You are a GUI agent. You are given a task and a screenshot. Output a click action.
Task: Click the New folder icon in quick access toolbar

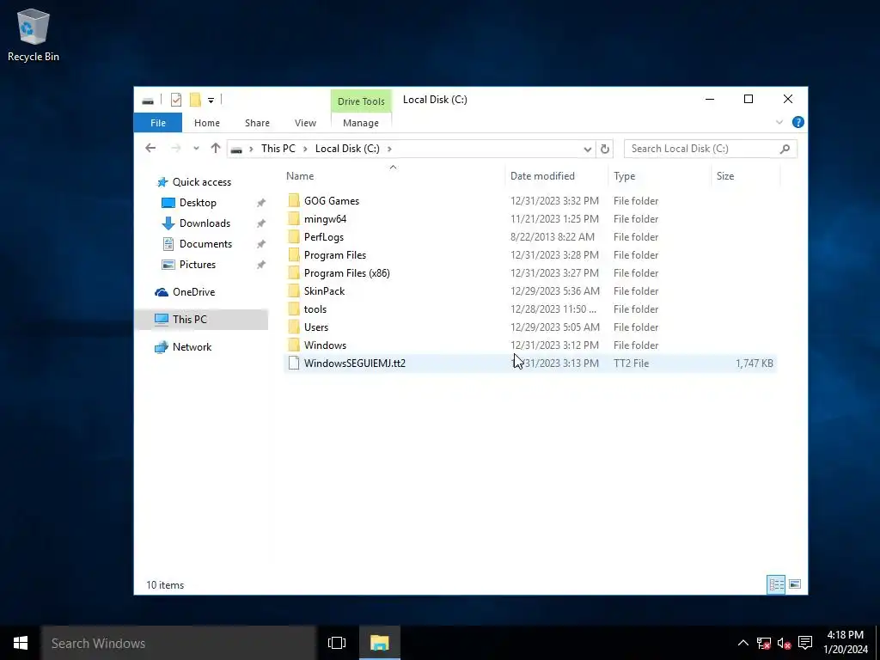point(195,100)
